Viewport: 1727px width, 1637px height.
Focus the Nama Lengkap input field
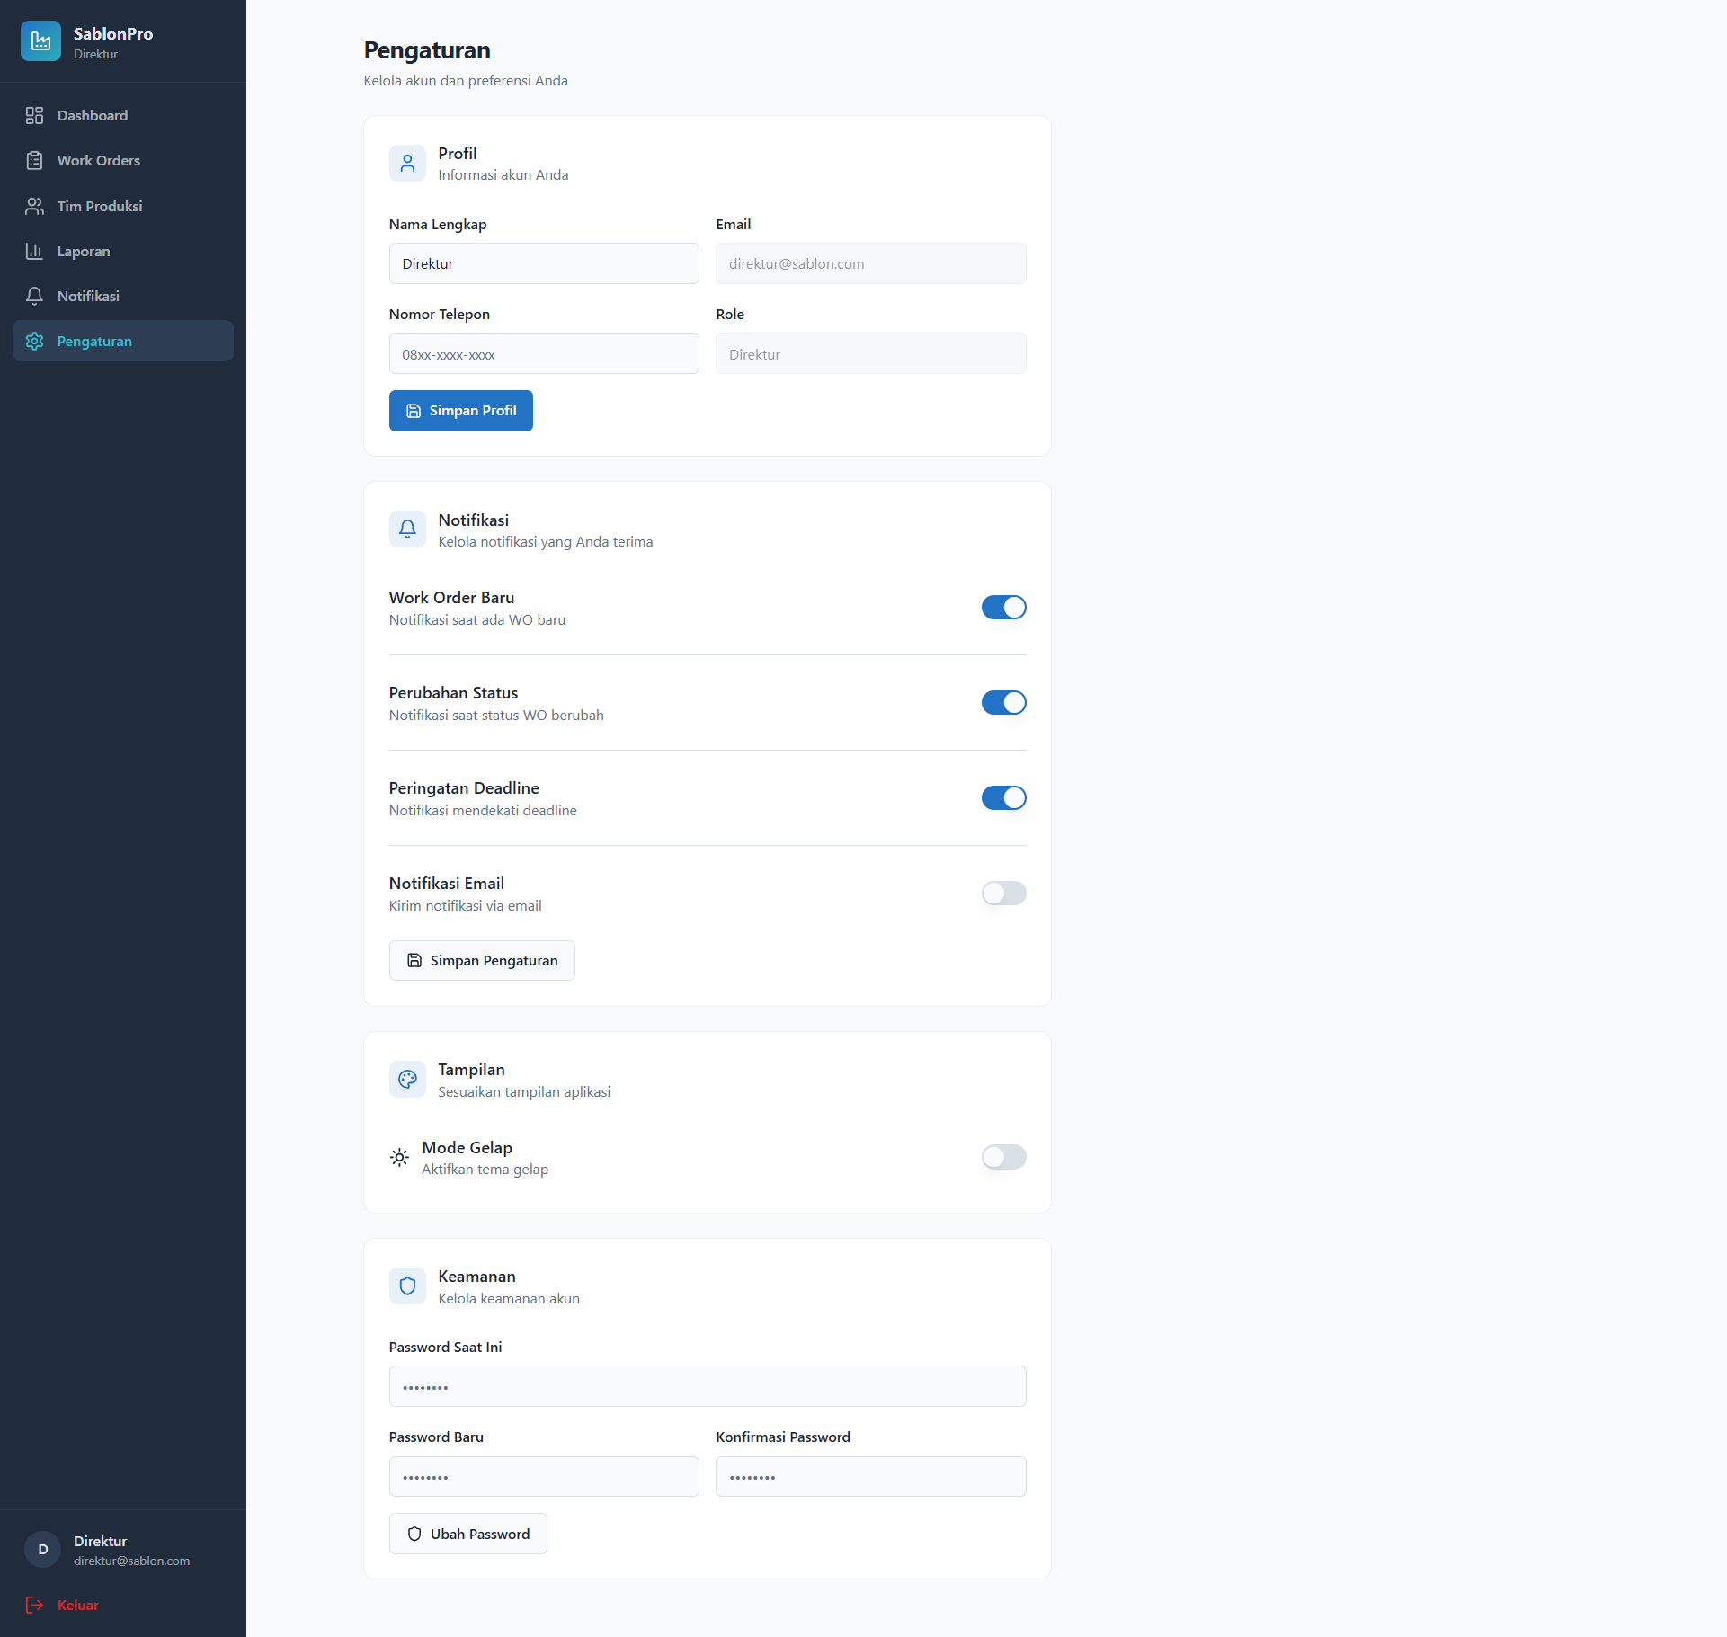(x=544, y=263)
